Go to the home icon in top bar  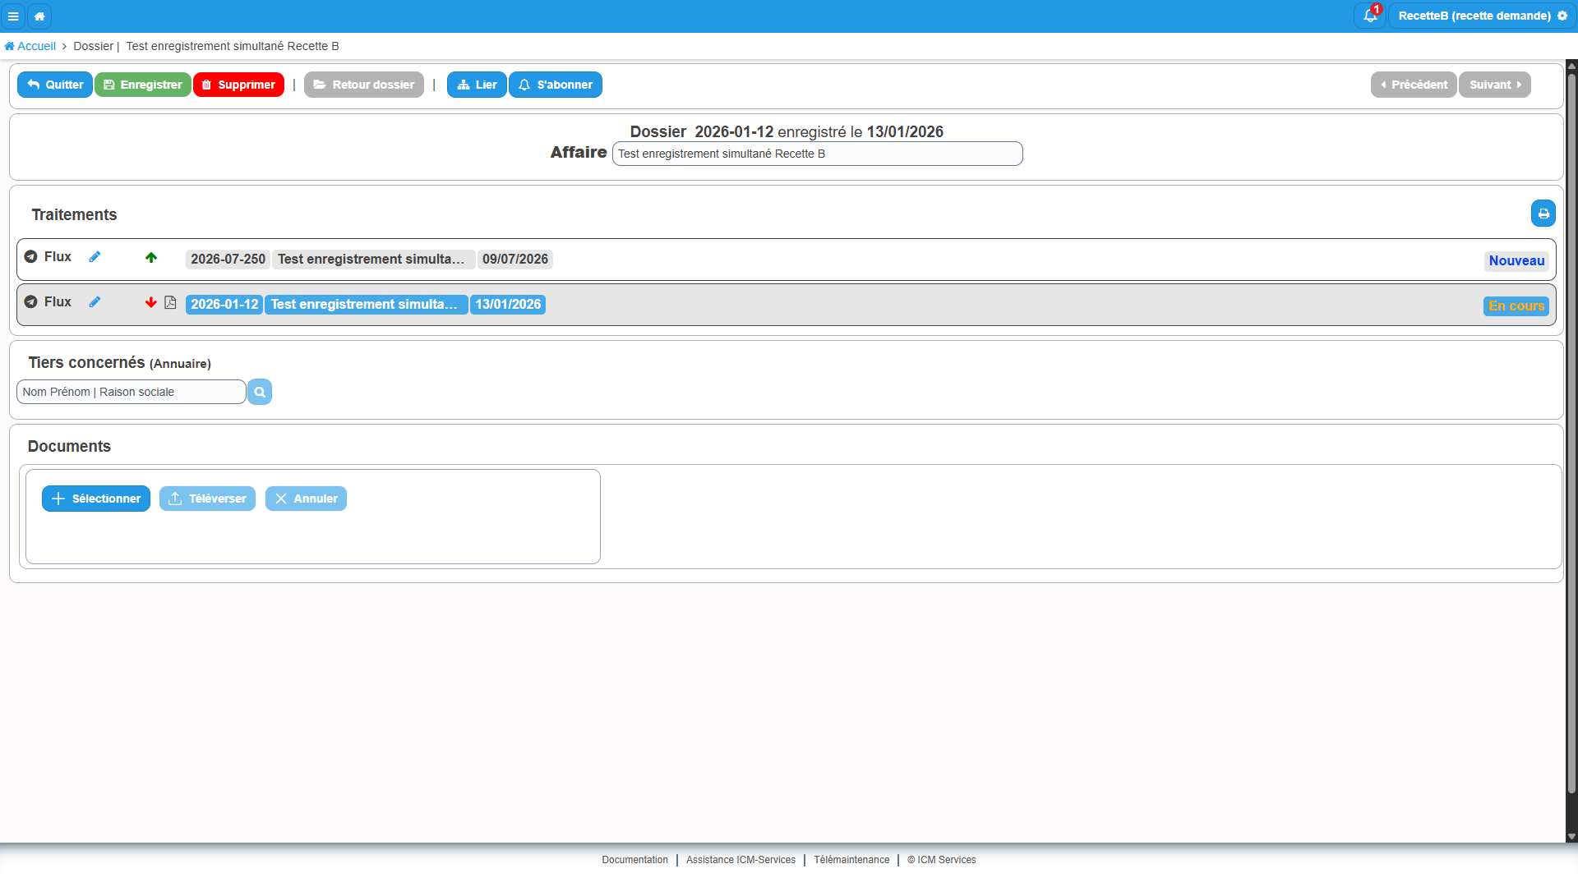(39, 16)
